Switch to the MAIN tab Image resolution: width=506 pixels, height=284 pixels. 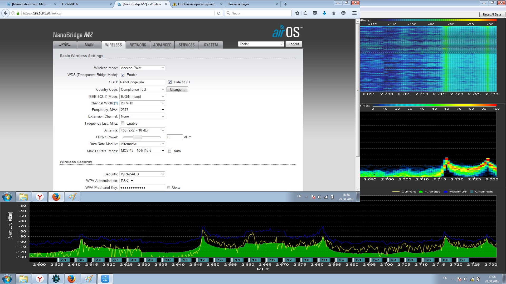coord(89,45)
